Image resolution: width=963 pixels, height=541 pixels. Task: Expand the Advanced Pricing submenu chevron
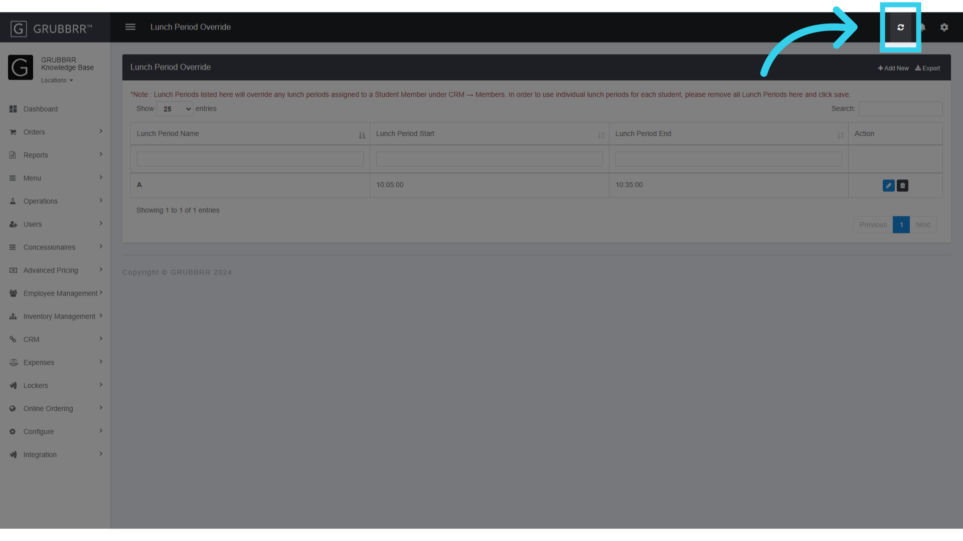coord(101,269)
